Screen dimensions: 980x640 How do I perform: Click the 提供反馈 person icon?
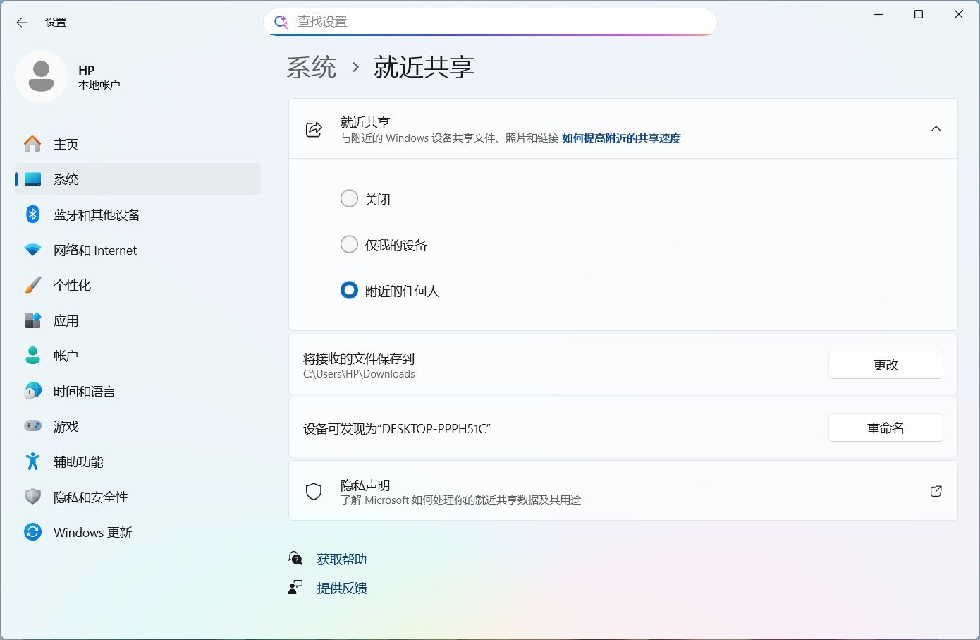click(295, 587)
